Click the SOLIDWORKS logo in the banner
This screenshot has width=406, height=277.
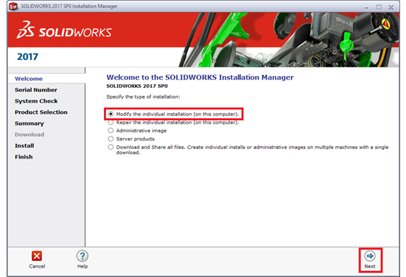pos(64,30)
